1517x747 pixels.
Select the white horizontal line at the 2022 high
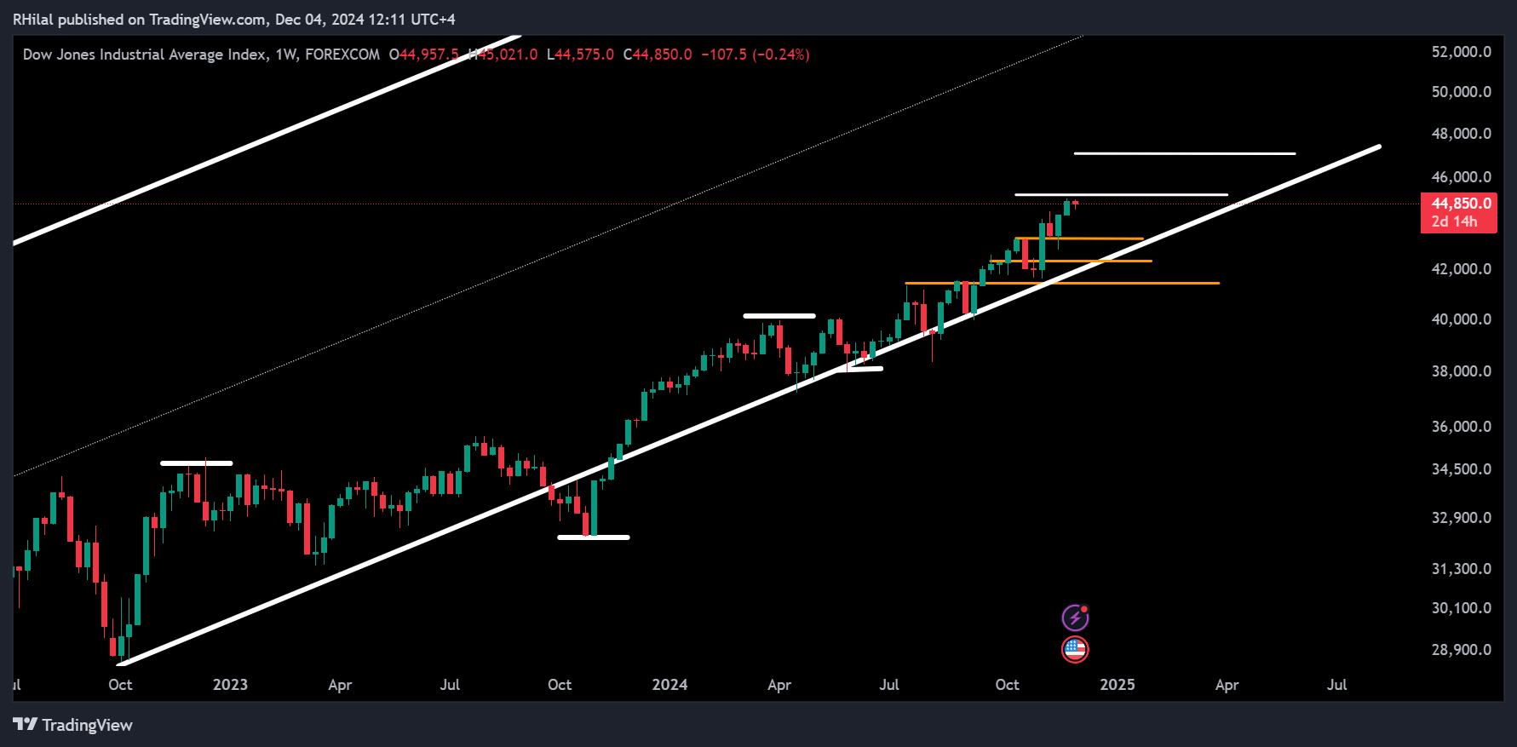click(x=197, y=463)
